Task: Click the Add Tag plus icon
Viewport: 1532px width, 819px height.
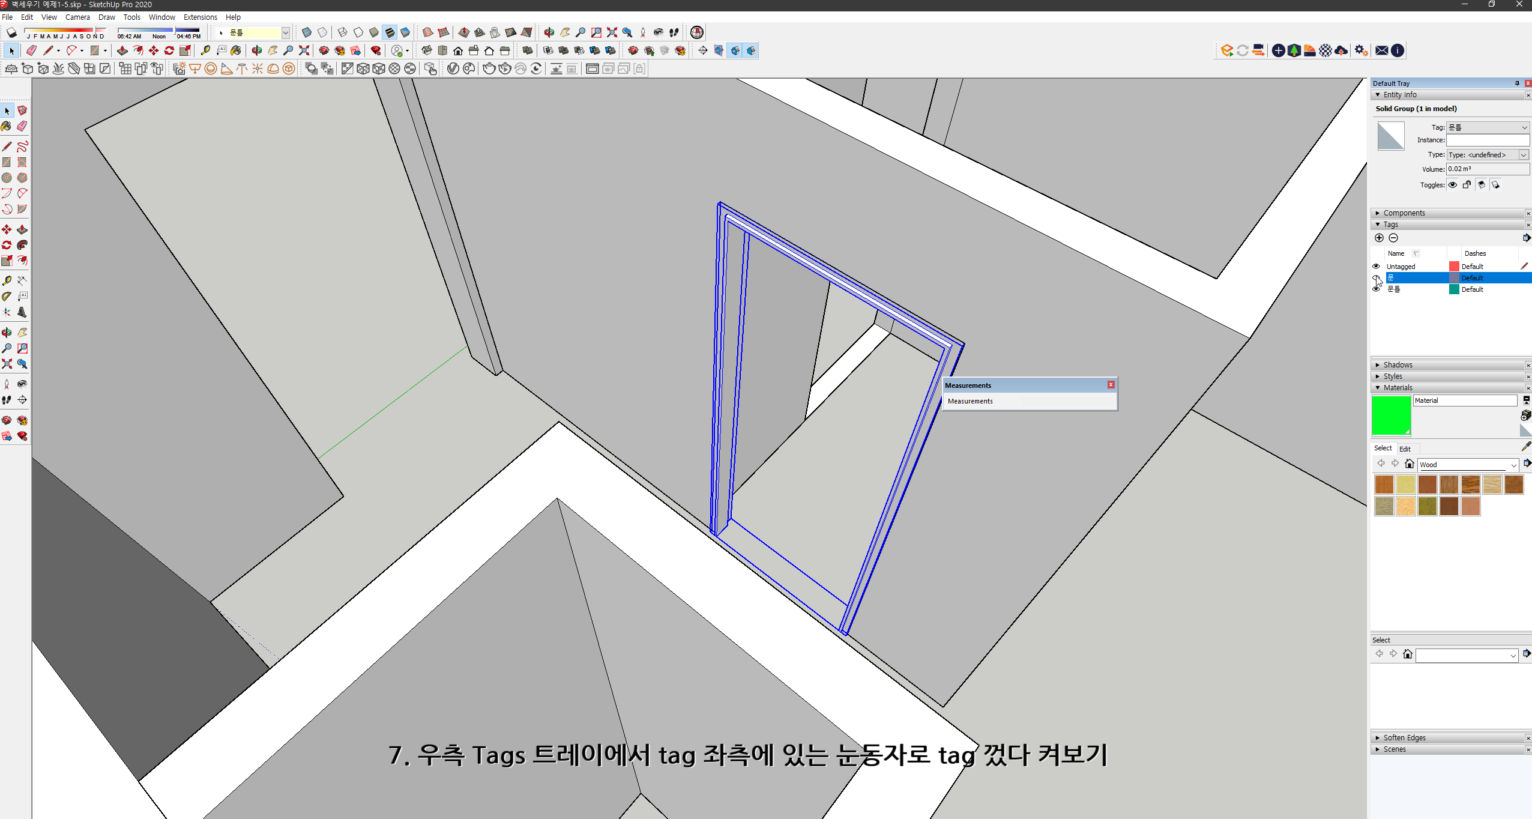Action: pos(1379,238)
